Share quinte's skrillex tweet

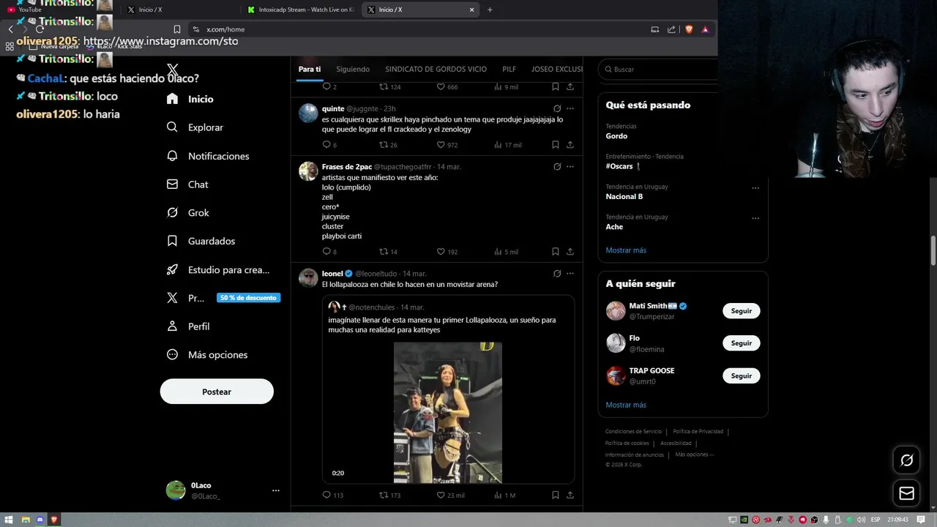click(570, 145)
